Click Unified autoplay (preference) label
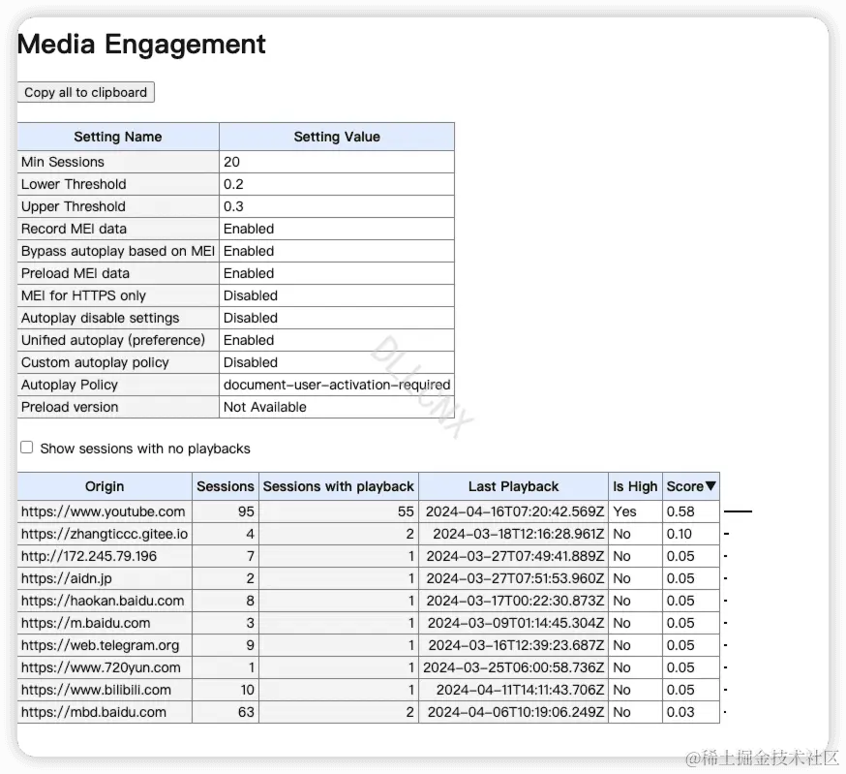Viewport: 846px width, 774px height. pos(112,340)
